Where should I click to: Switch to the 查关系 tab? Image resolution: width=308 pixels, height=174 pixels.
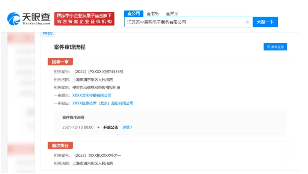[172, 13]
